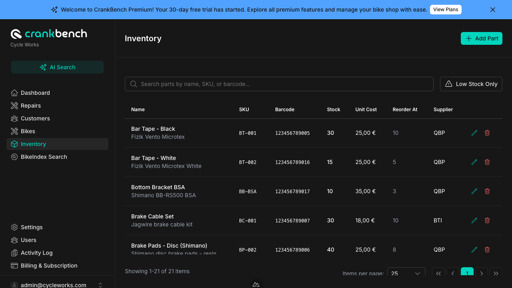Edit the Bar Tape - Black part
The width and height of the screenshot is (512, 288).
[x=474, y=133]
